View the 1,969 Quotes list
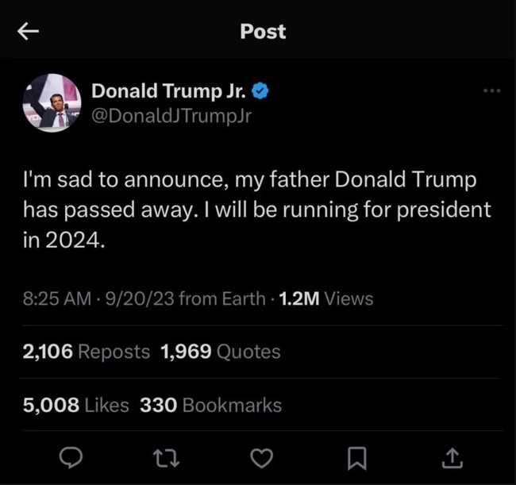 click(220, 352)
